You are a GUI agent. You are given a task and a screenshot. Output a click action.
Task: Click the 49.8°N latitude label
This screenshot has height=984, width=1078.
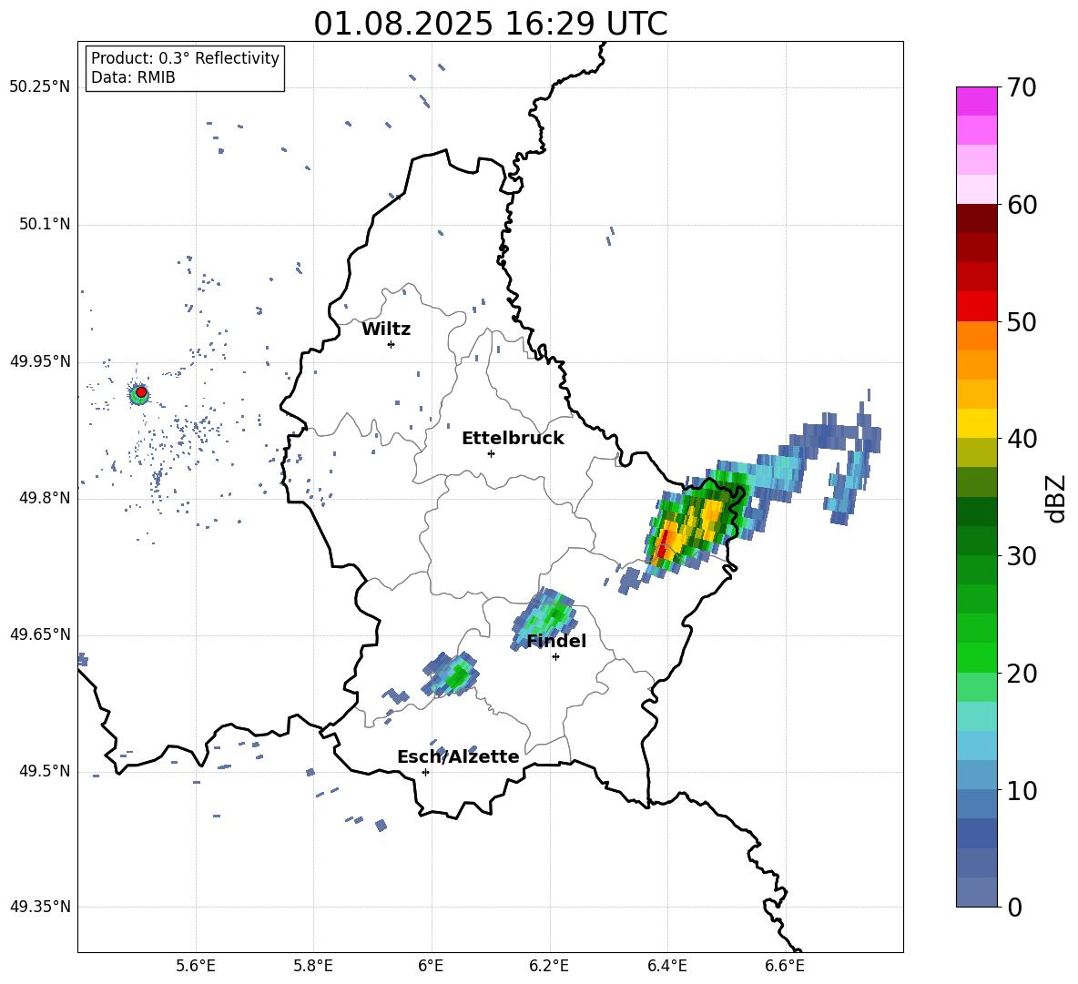[x=44, y=498]
